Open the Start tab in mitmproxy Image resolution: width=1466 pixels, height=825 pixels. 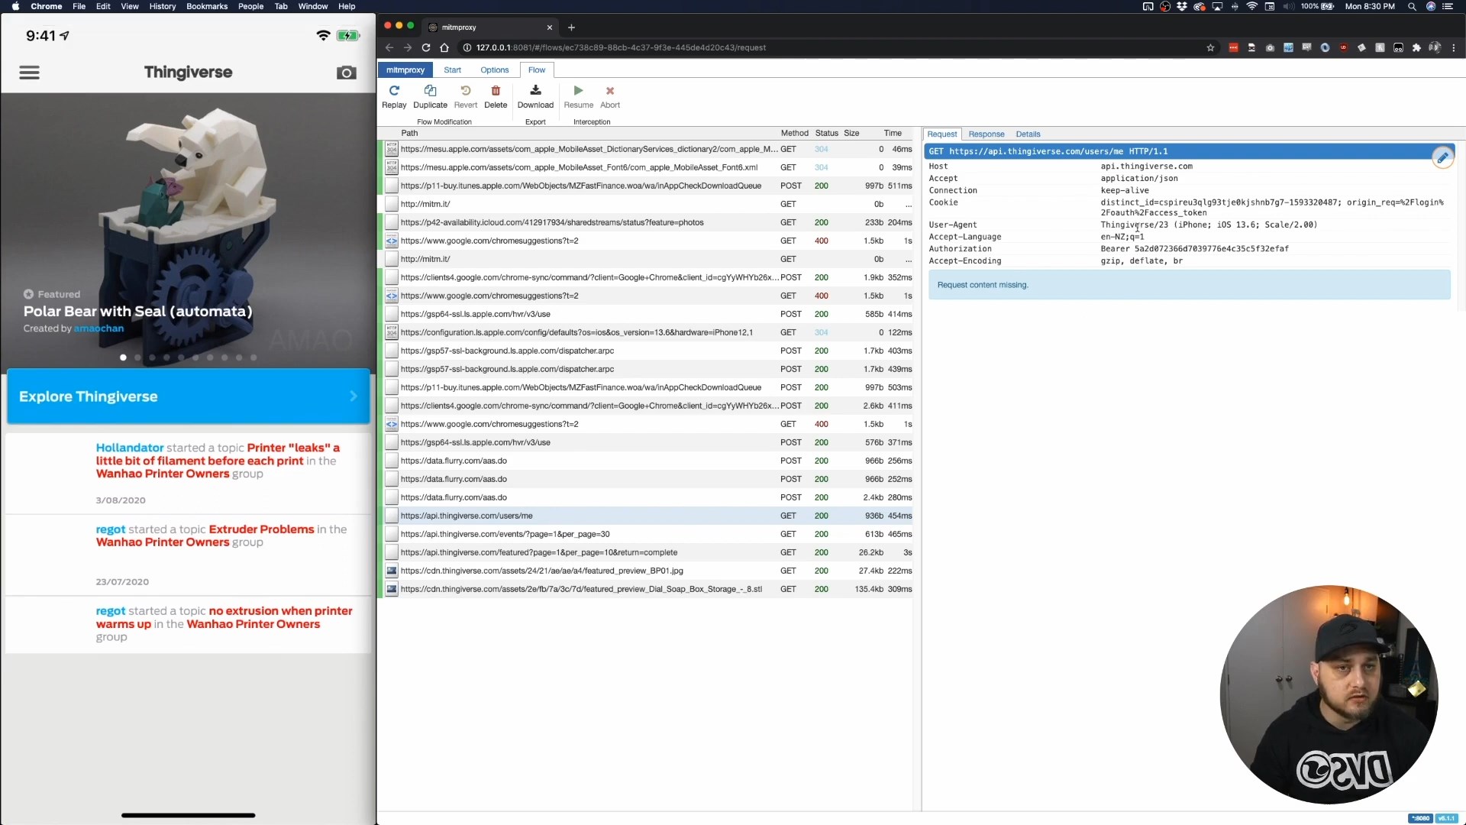point(453,70)
